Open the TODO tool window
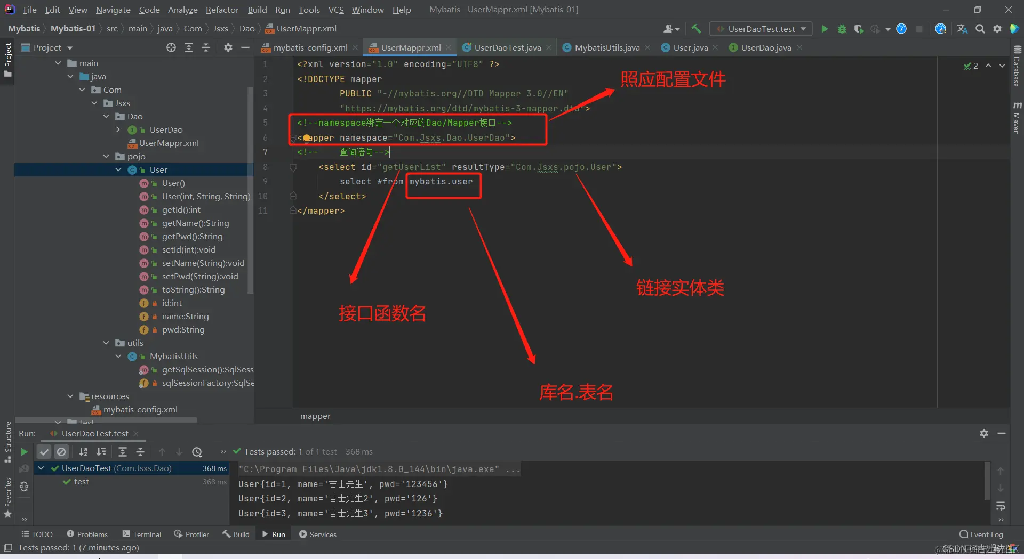 tap(37, 534)
